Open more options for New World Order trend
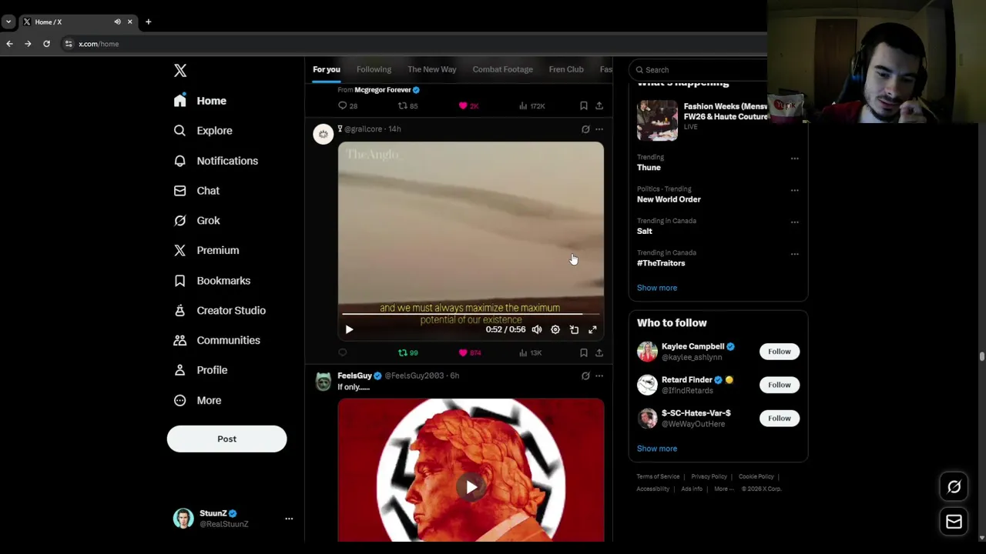The width and height of the screenshot is (986, 554). pos(794,190)
